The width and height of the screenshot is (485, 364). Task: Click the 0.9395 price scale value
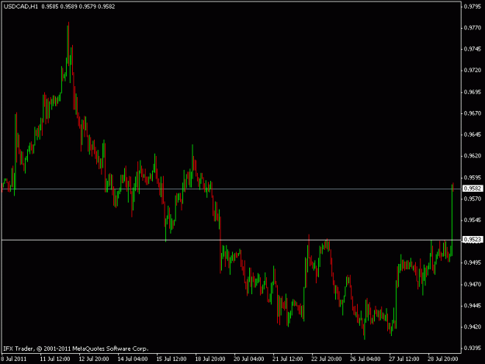[x=473, y=348]
